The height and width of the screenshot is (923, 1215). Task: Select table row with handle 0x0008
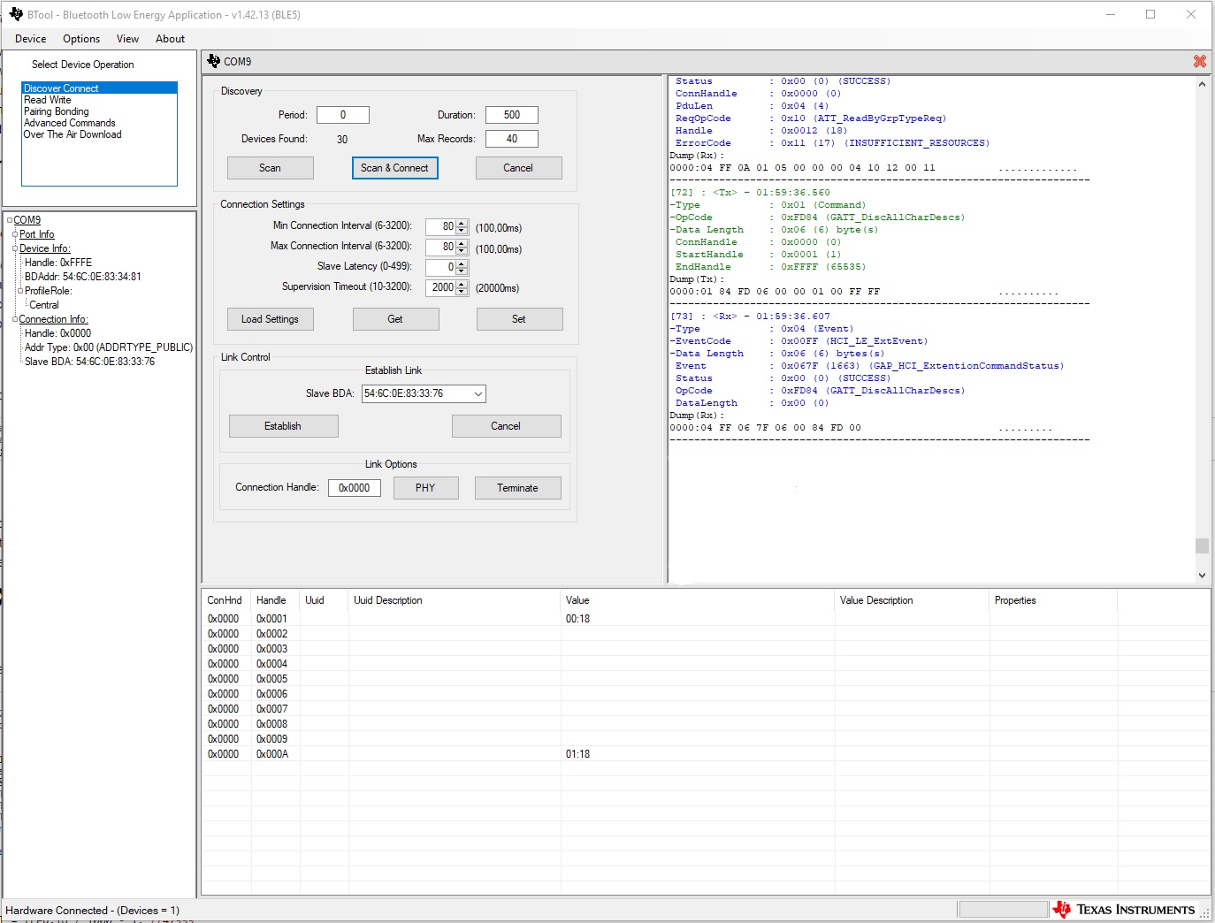[706, 724]
